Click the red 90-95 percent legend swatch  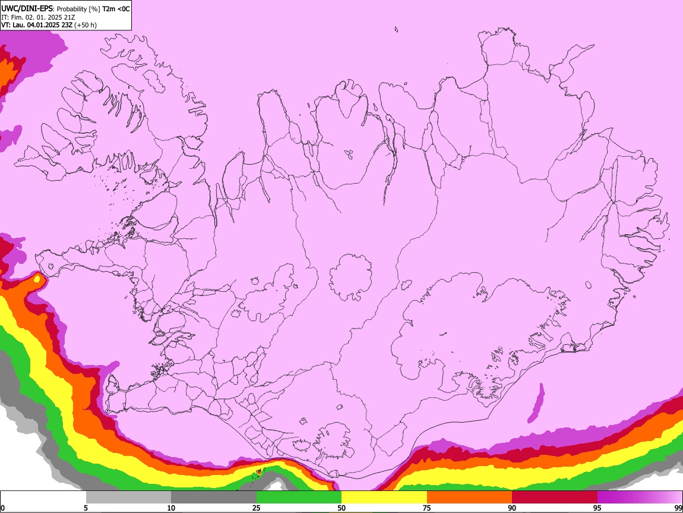tap(555, 498)
